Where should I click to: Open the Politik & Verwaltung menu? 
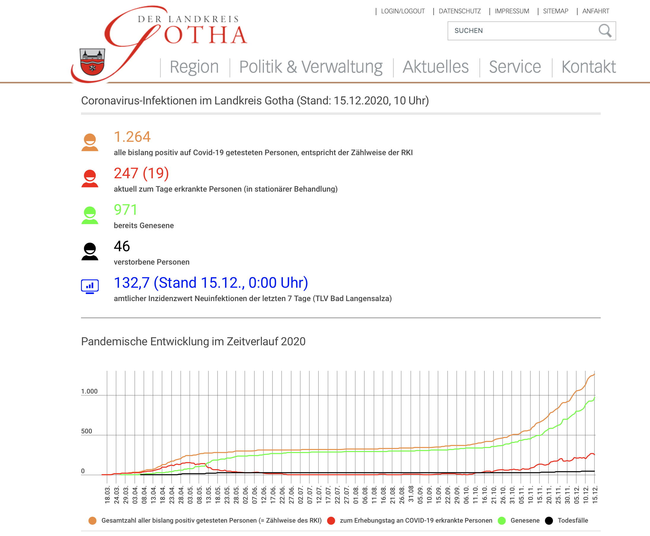tap(311, 67)
